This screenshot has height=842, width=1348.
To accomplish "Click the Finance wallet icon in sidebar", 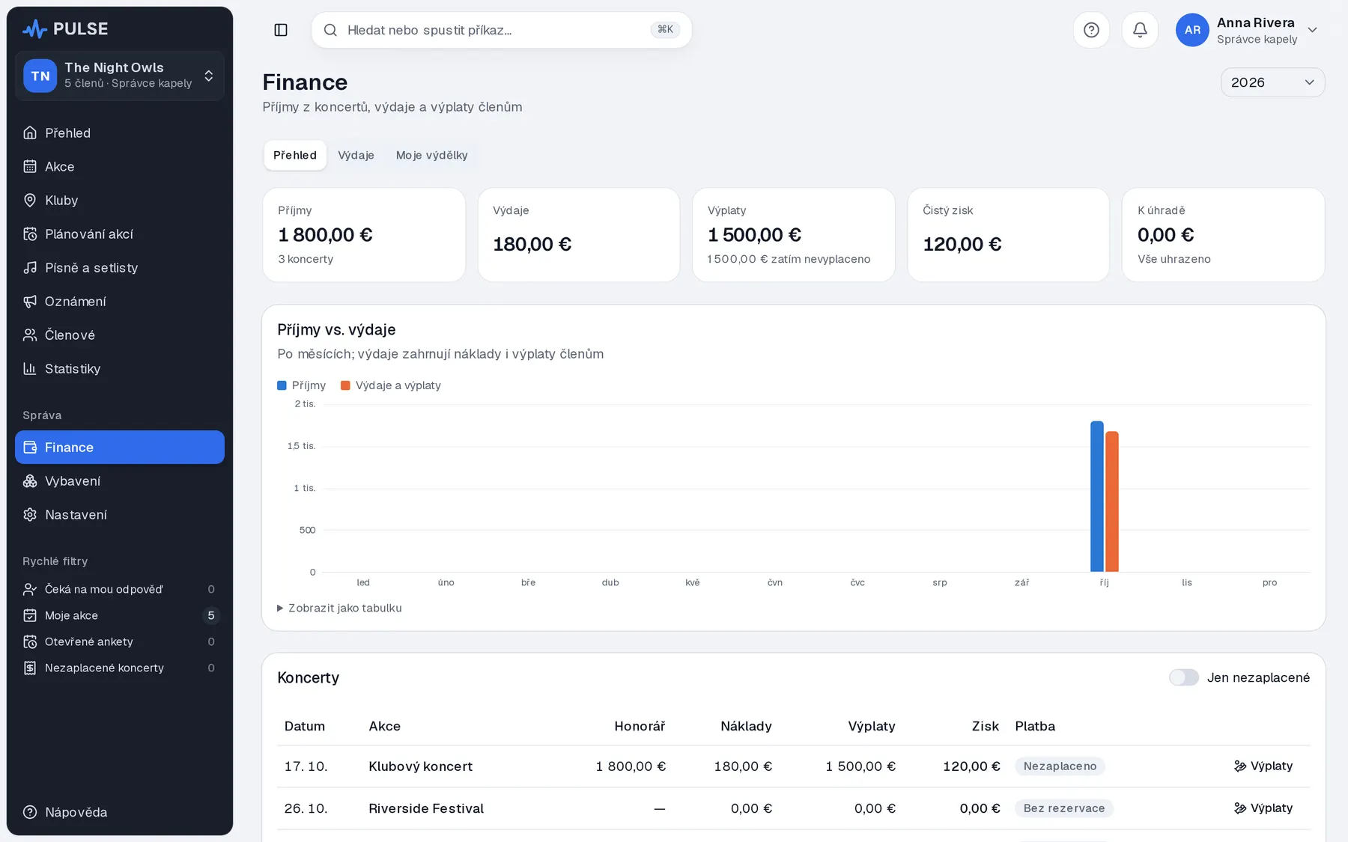I will tap(30, 447).
